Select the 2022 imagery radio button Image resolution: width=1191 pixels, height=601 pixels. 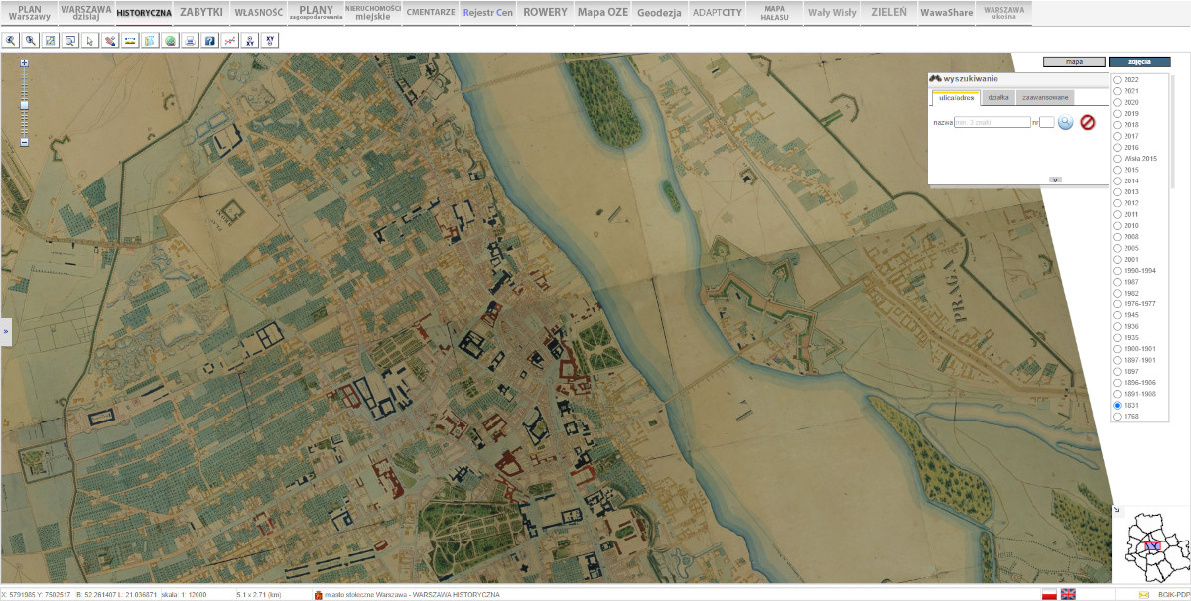click(x=1118, y=79)
